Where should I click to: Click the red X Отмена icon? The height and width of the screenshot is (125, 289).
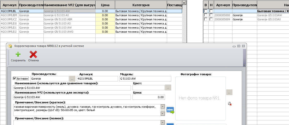33,55
